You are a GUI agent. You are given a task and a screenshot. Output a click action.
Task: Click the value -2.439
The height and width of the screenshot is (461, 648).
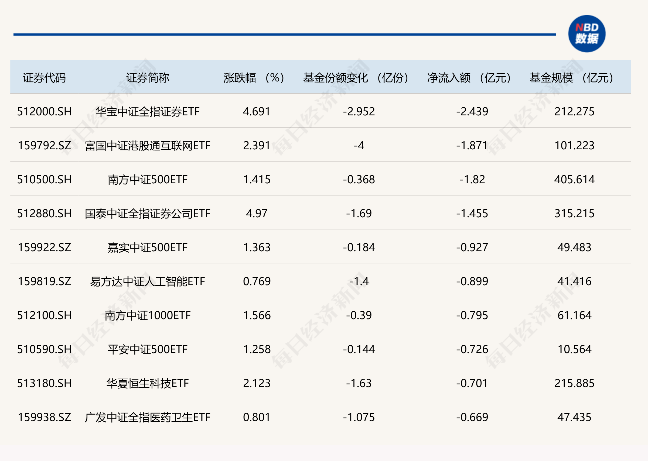pyautogui.click(x=472, y=112)
